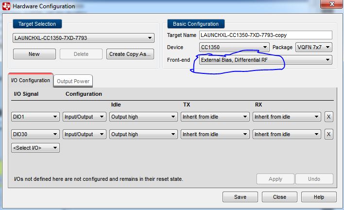Image resolution: width=344 pixels, height=210 pixels.
Task: Open Idle Output high dropdown for DIO1
Action: click(x=143, y=117)
